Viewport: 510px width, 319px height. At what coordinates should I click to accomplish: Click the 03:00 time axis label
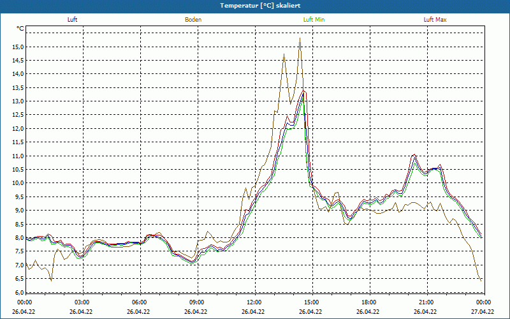tap(82, 302)
